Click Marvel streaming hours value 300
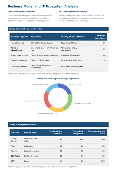Viewport: 116px width, 174px height. [x=104, y=151]
